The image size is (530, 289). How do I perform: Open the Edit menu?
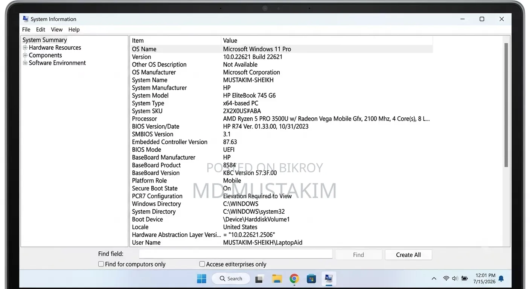pyautogui.click(x=41, y=29)
